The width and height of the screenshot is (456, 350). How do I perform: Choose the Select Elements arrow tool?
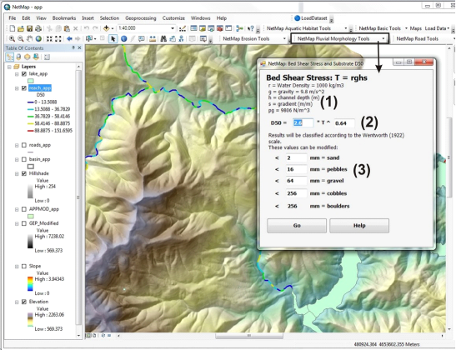tap(113, 38)
